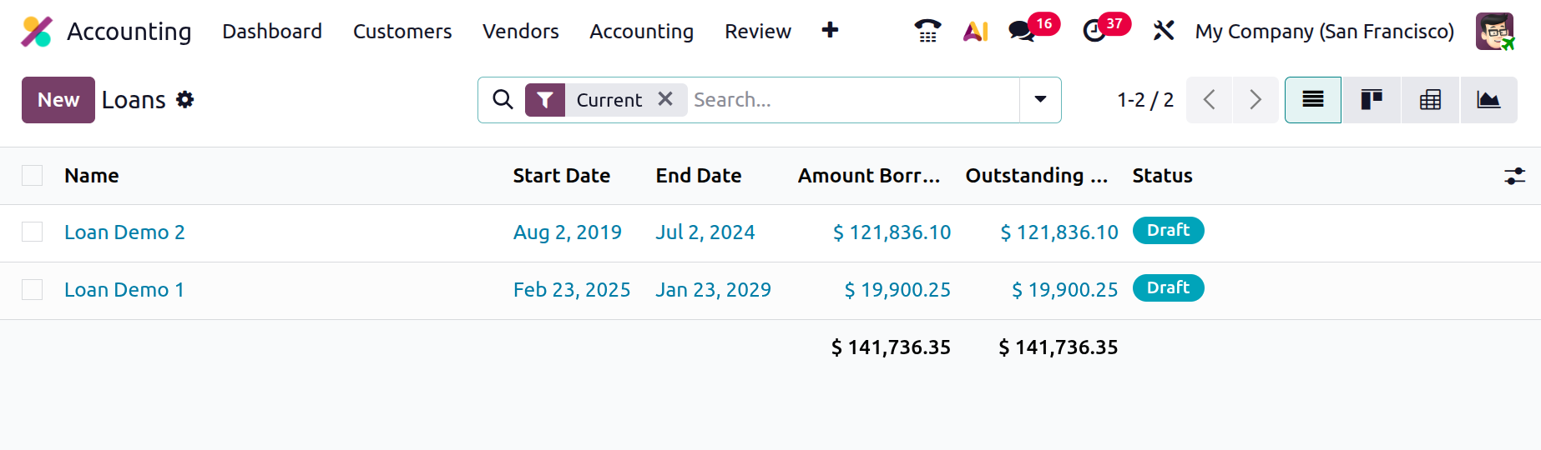Screen dimensions: 1541x450
Task: Switch to the graph view
Action: pyautogui.click(x=1489, y=100)
